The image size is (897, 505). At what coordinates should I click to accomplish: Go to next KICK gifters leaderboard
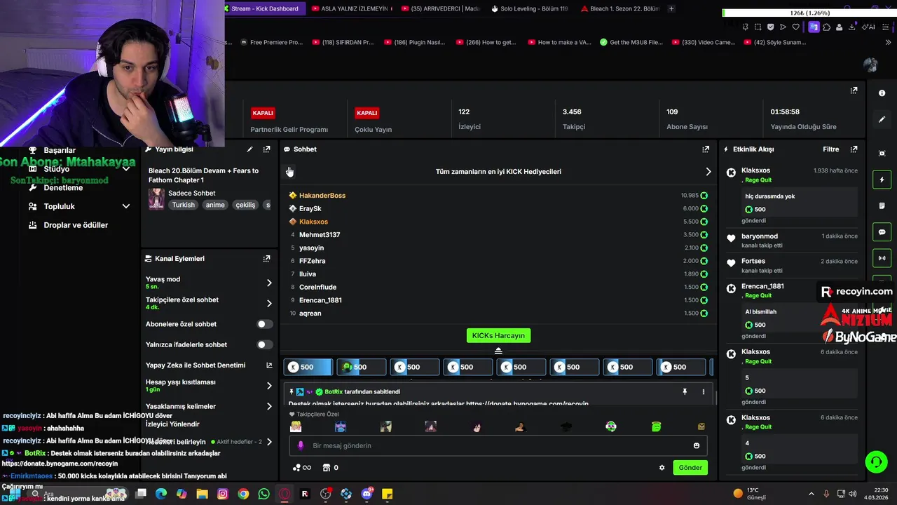[708, 172]
